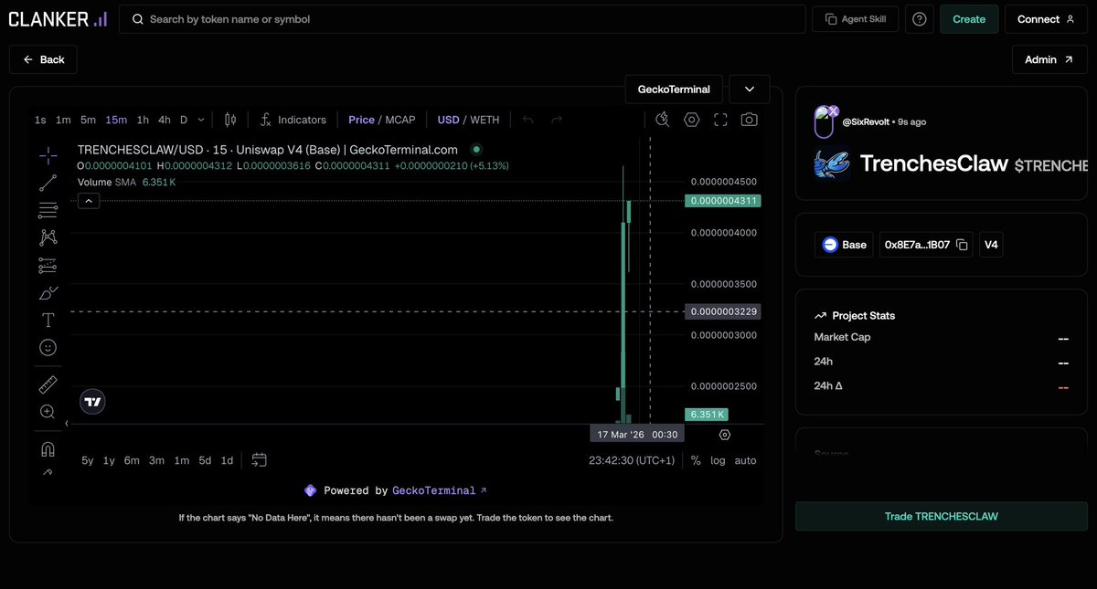1097x589 pixels.
Task: Set chart currency to USD
Action: pos(448,120)
